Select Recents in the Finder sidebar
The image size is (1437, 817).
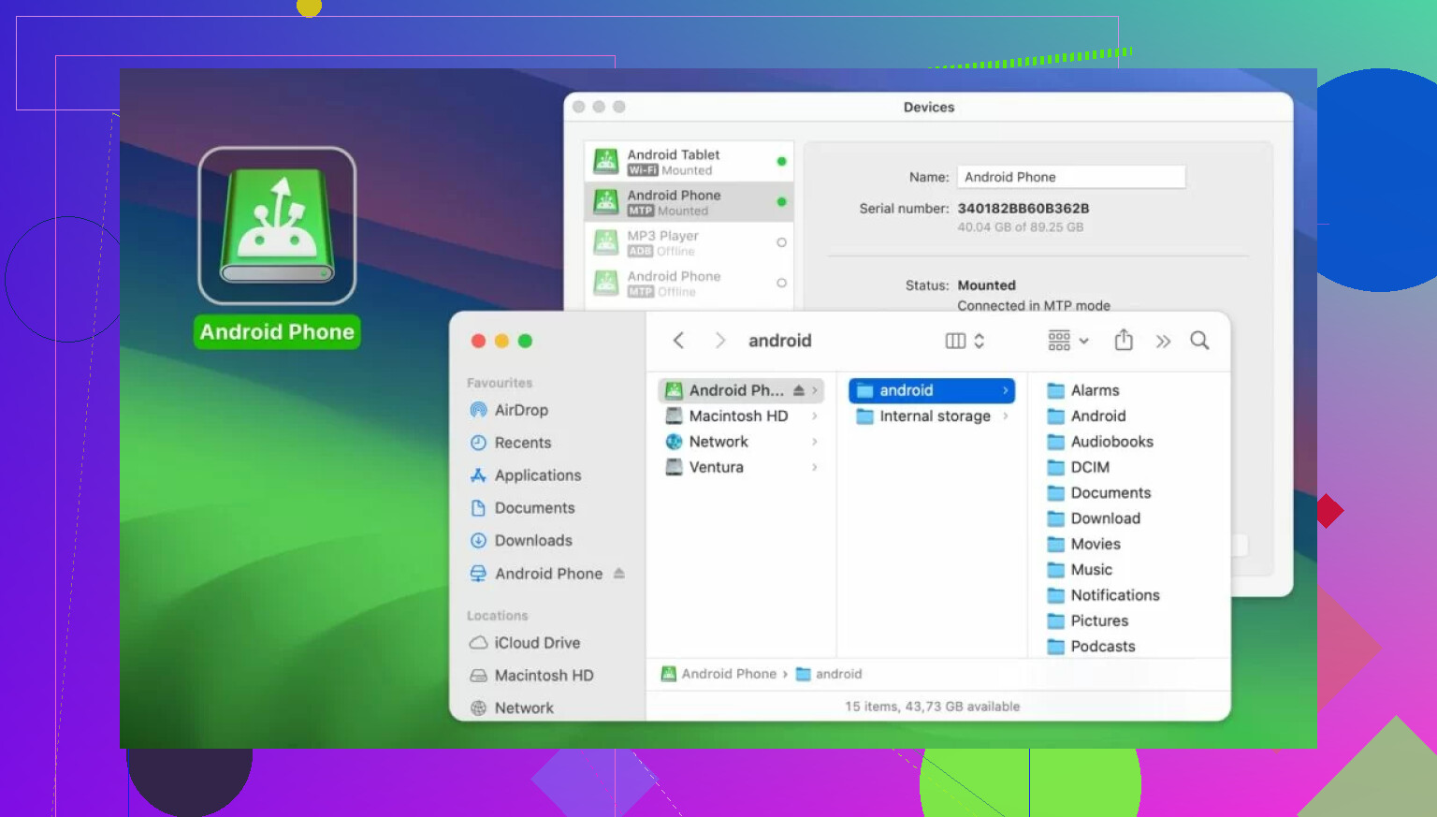tap(510, 443)
